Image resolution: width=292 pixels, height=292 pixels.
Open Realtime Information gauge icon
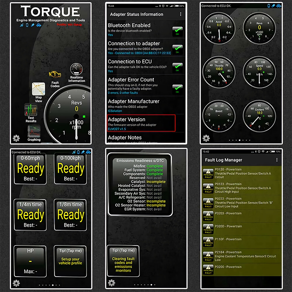coord(77,69)
